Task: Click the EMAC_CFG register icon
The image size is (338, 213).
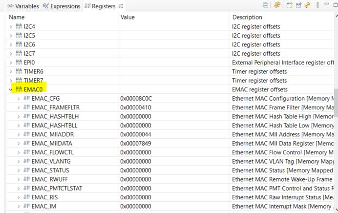Action: [x=27, y=98]
